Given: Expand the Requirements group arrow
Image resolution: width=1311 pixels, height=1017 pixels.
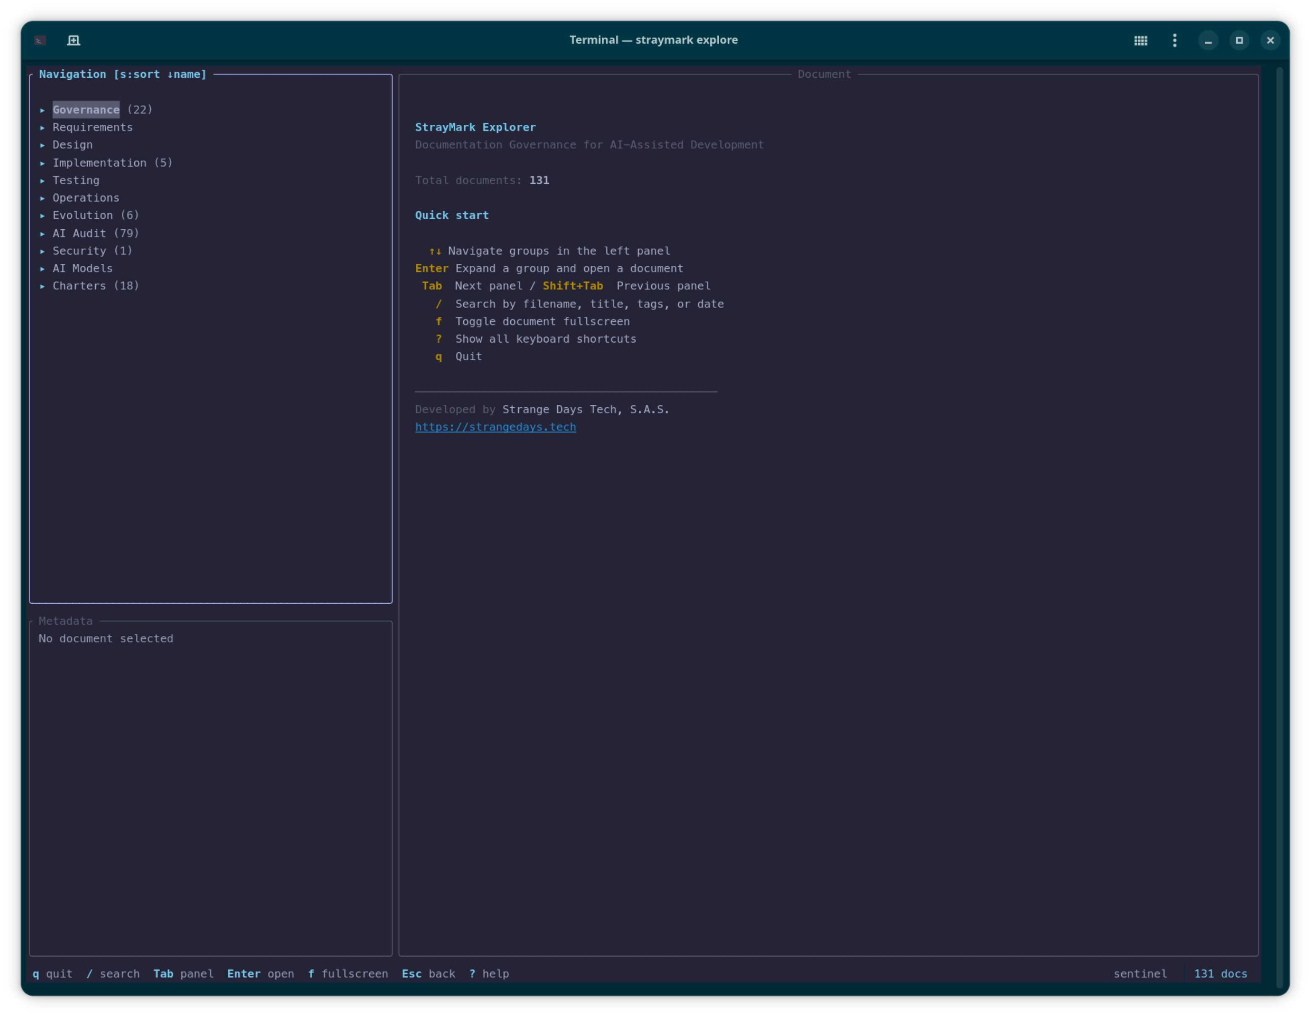Looking at the screenshot, I should (x=43, y=127).
